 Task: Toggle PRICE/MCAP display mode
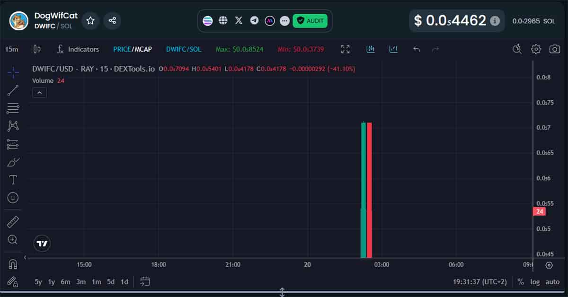[133, 49]
